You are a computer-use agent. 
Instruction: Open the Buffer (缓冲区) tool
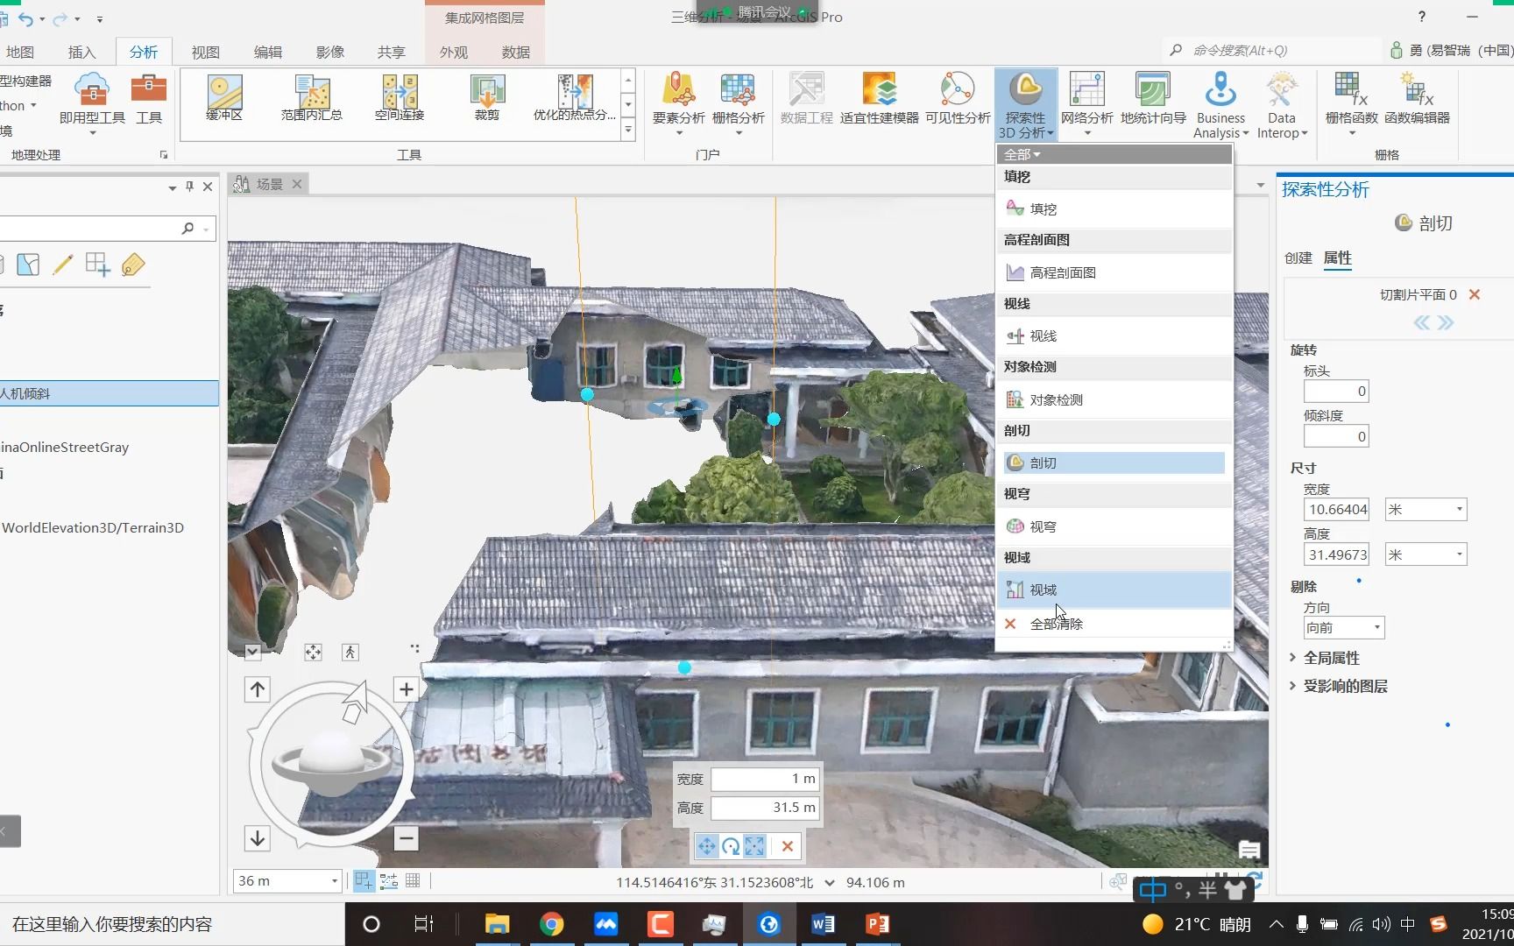[x=224, y=98]
